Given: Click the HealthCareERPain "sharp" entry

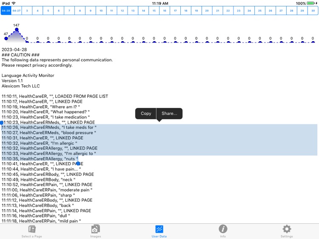Looking at the screenshot, I should coord(38,195).
